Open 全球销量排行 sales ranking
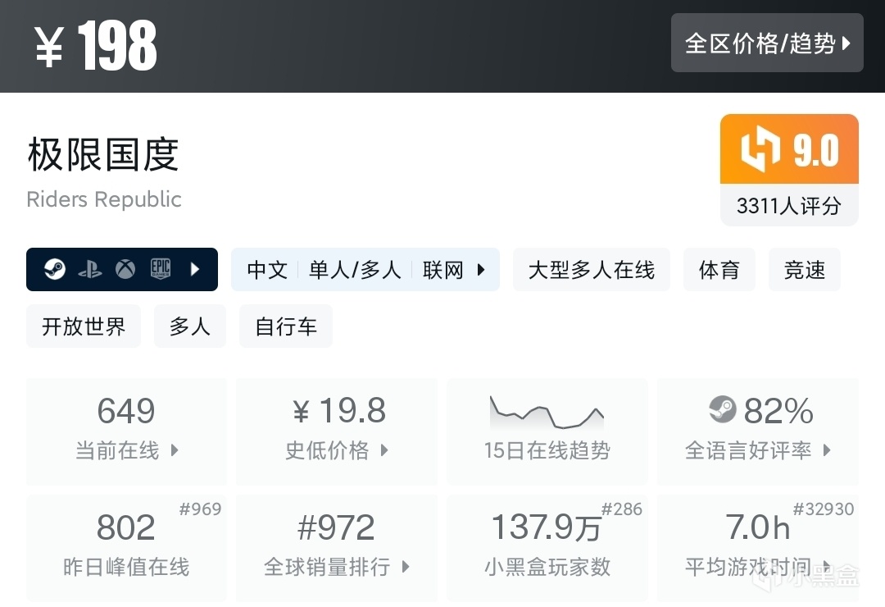The width and height of the screenshot is (885, 607). (336, 546)
